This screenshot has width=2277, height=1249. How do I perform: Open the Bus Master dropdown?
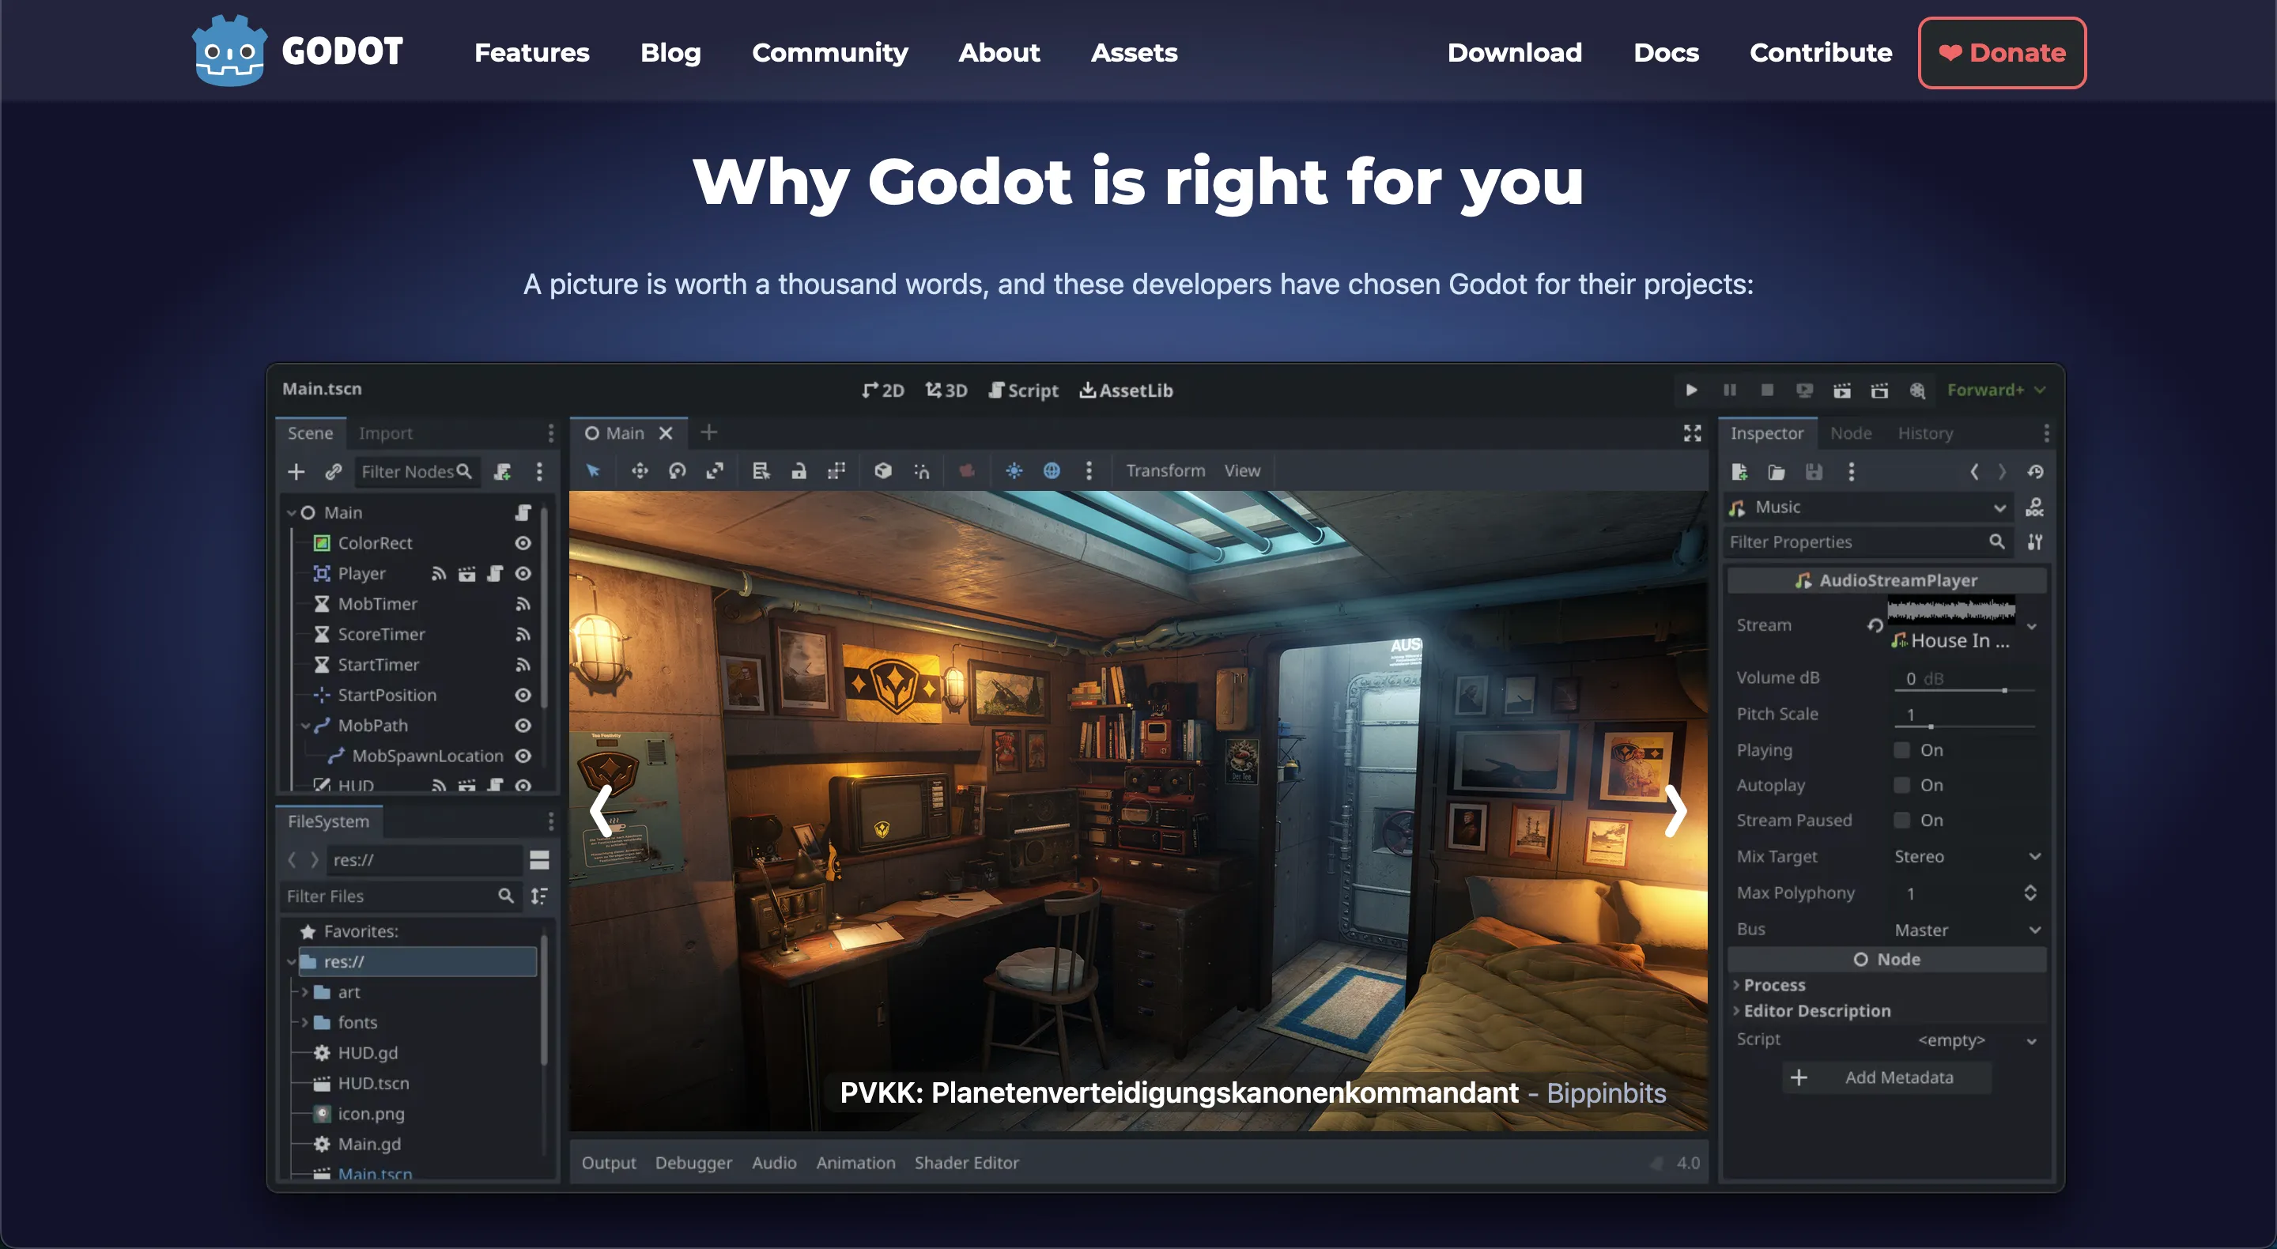1968,930
